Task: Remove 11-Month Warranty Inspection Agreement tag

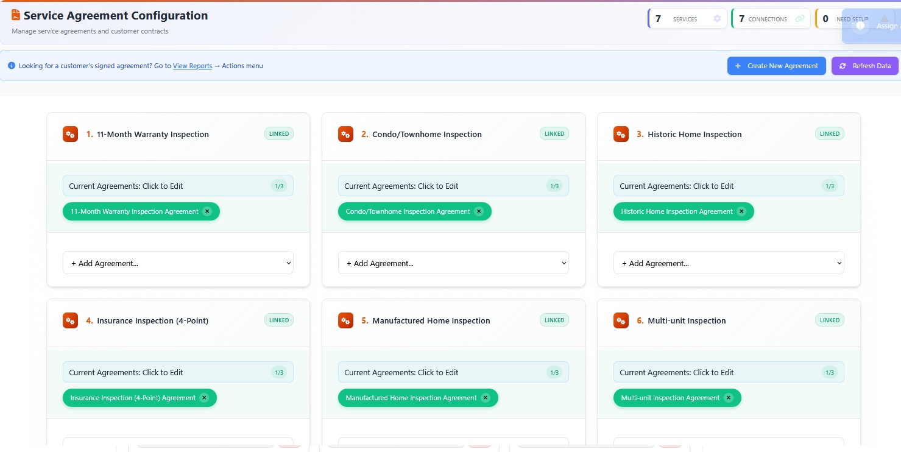Action: (207, 211)
